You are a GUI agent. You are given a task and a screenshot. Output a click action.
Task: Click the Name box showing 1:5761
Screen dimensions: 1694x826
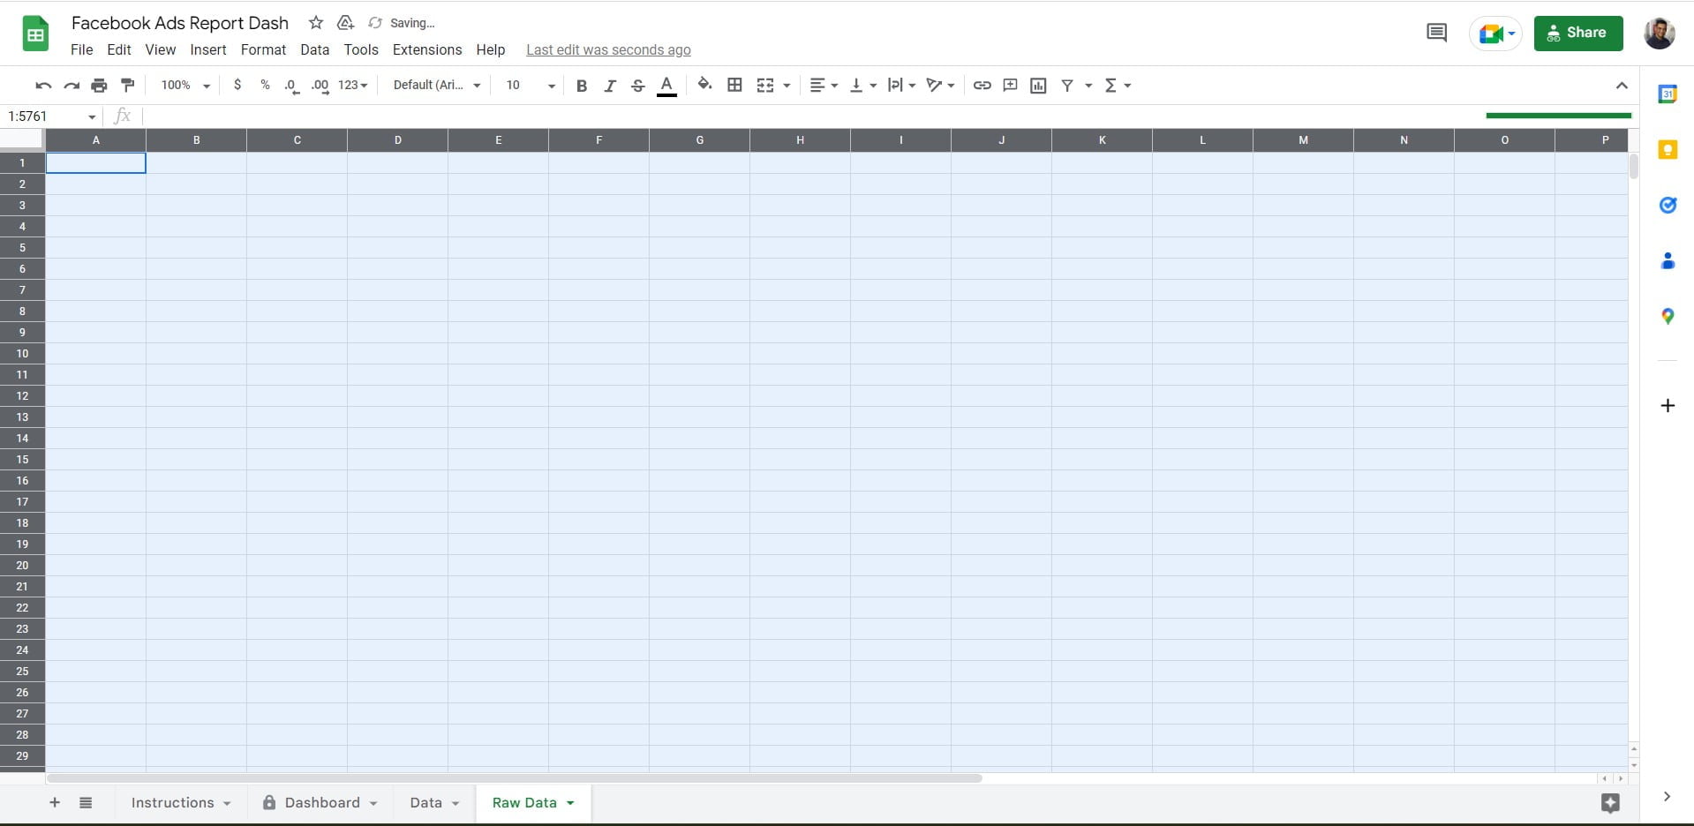(x=51, y=116)
